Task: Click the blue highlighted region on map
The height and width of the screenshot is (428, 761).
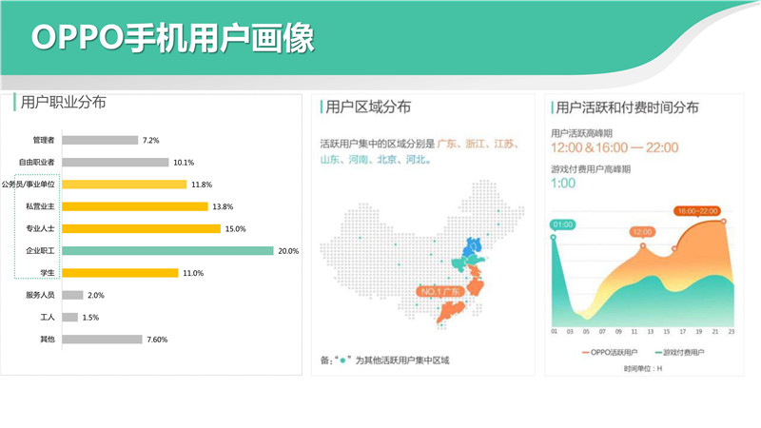Action: coord(471,250)
